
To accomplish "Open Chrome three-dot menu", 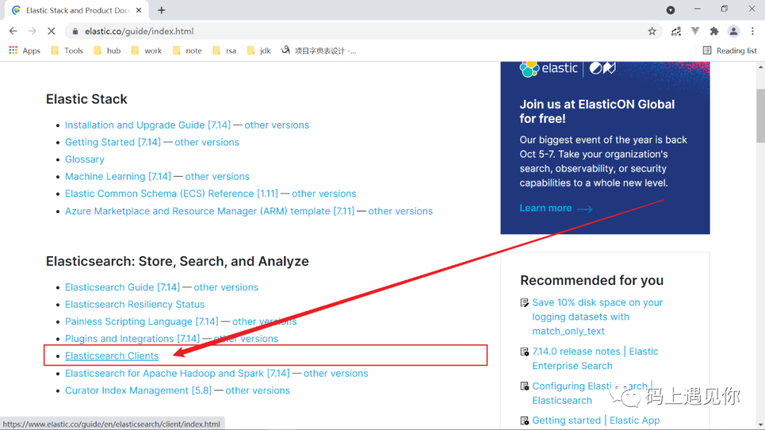I will 753,31.
